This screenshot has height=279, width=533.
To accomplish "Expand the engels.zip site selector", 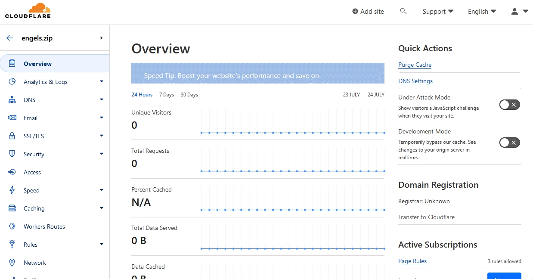I will coord(102,38).
